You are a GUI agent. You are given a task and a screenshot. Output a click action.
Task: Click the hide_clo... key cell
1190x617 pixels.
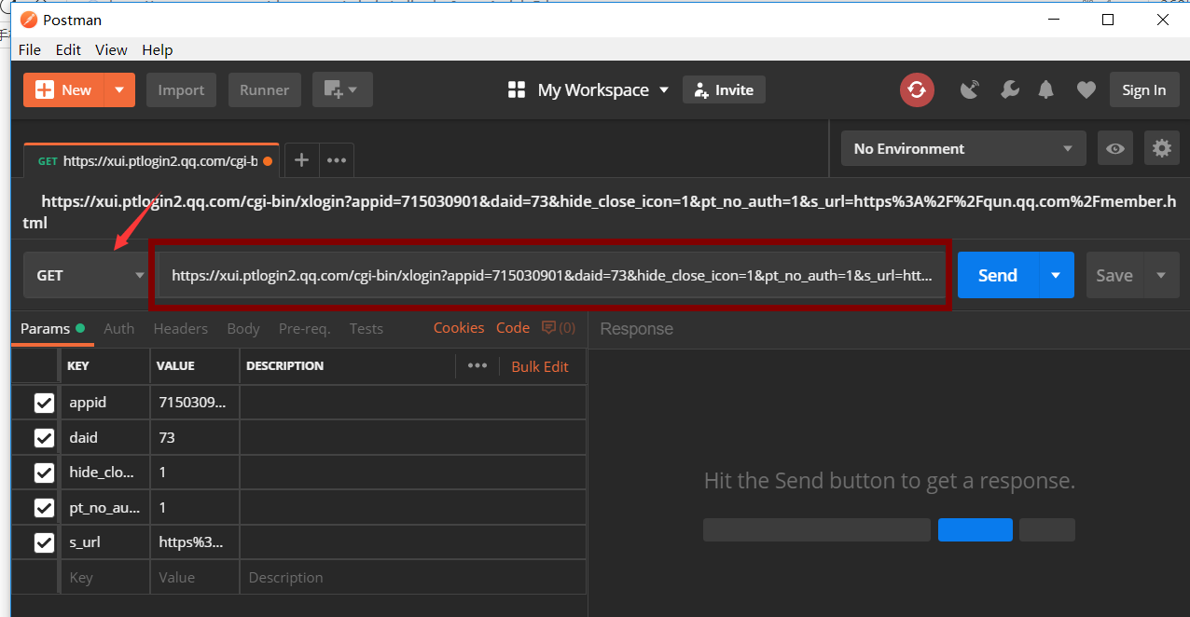pyautogui.click(x=105, y=473)
